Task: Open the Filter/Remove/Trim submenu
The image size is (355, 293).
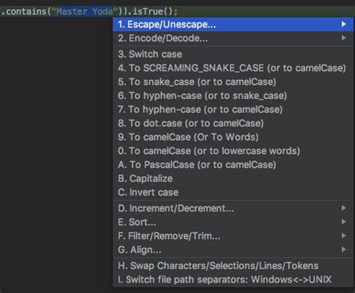Action: pos(233,236)
